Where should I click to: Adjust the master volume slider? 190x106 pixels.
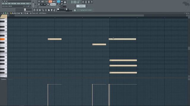[x=33, y=4]
